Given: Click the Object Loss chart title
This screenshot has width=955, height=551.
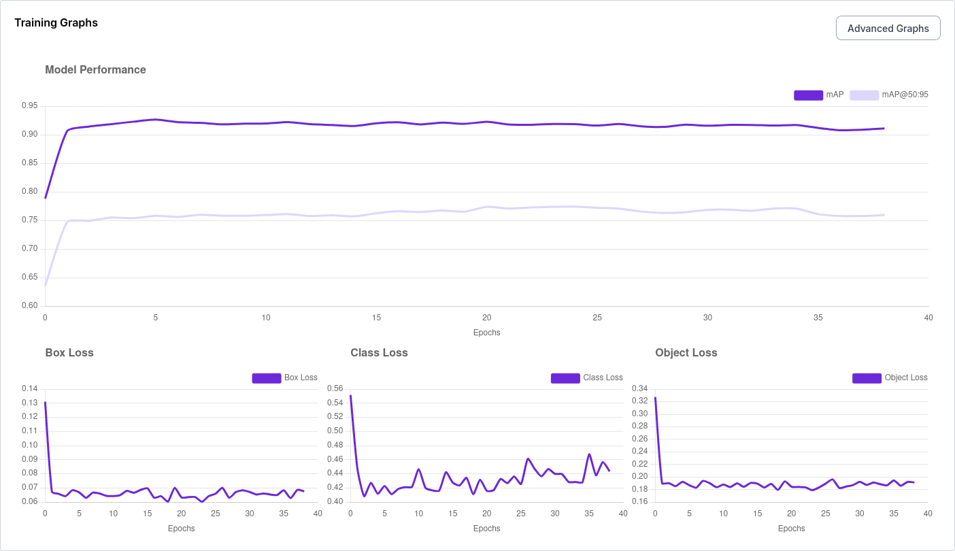Looking at the screenshot, I should coord(686,352).
